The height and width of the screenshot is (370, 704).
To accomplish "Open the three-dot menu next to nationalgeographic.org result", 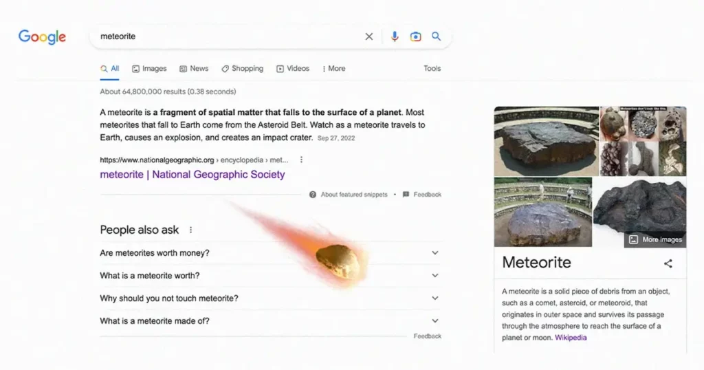I will [x=301, y=160].
